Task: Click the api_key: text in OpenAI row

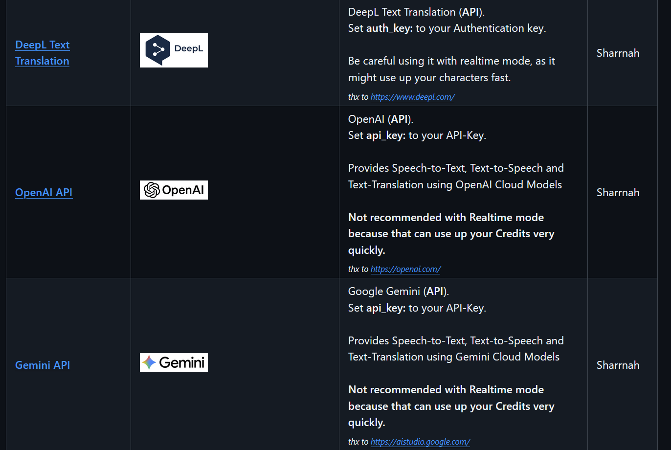Action: [386, 135]
